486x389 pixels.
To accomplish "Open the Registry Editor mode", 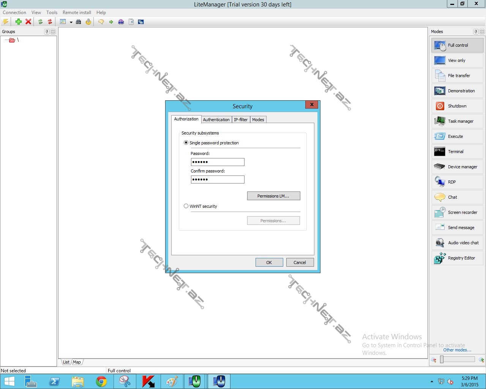I will (x=457, y=258).
